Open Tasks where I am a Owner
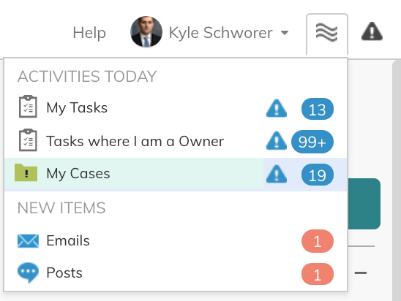The image size is (401, 301). (x=135, y=141)
